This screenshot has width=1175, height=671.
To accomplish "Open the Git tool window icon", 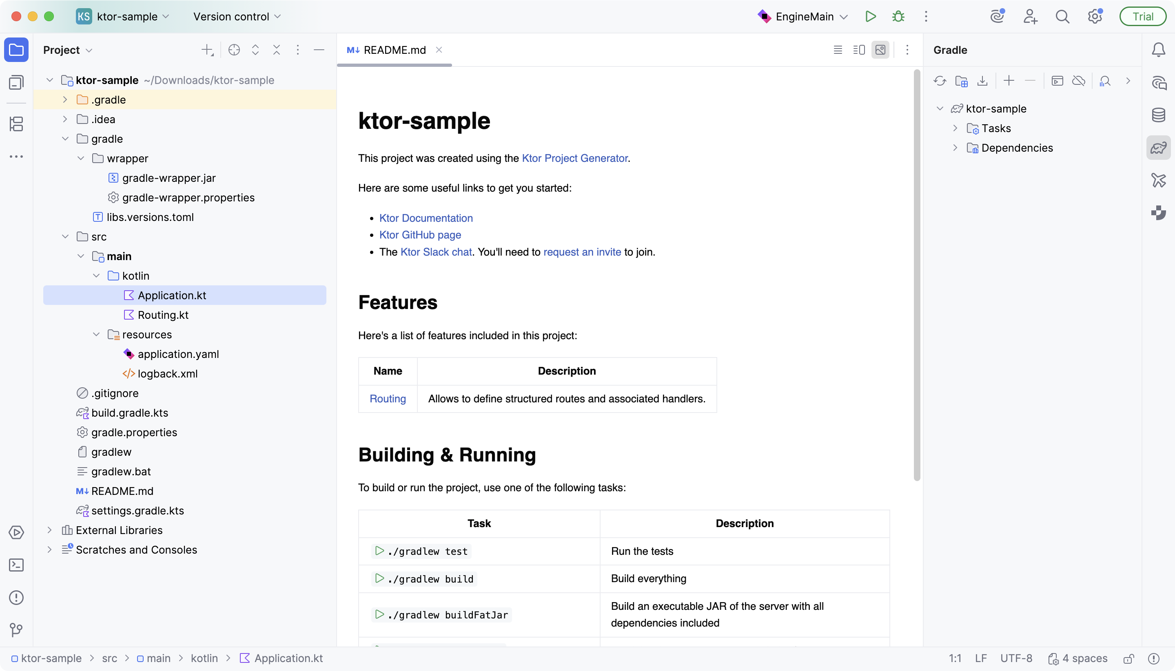I will pyautogui.click(x=17, y=629).
